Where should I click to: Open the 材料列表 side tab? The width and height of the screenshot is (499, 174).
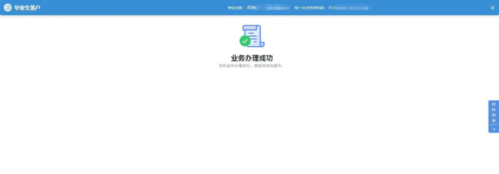point(493,112)
